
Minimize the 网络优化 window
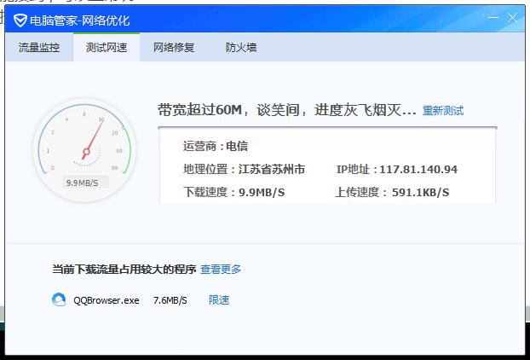point(493,18)
